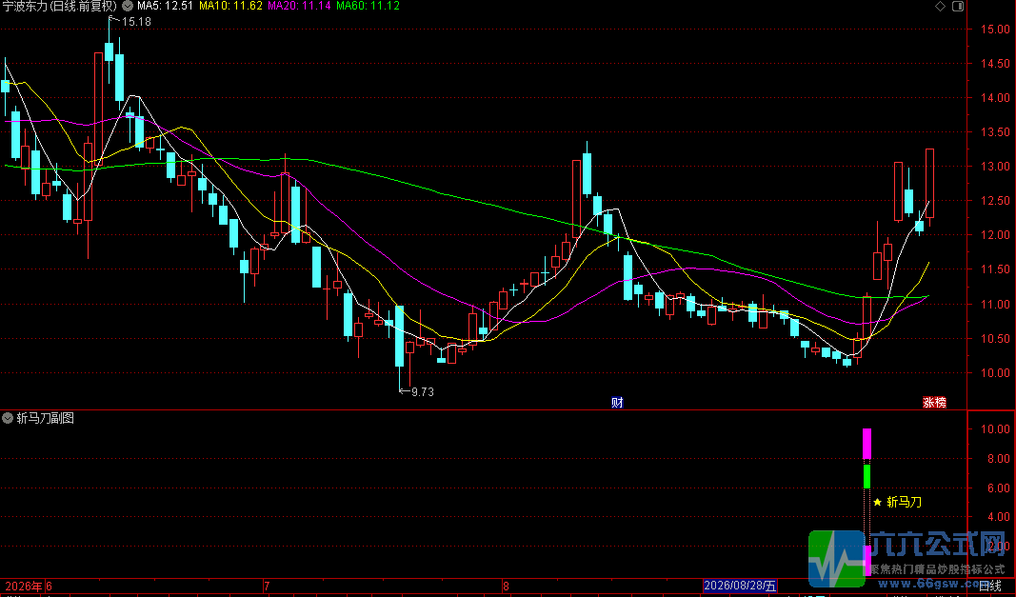Click the diamond marker icon at top right
The width and height of the screenshot is (1016, 597).
940,7
